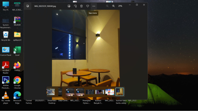Select the highlighted cafe photo thumbnail
Viewport: 198px width, 111px height.
120,92
